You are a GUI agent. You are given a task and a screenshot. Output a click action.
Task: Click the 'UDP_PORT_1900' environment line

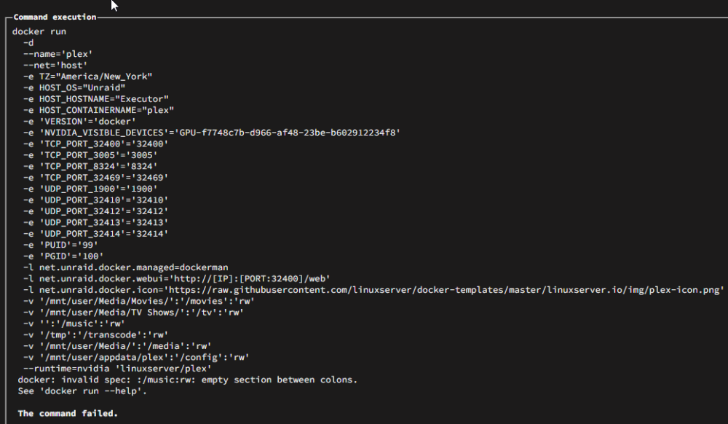pos(90,189)
